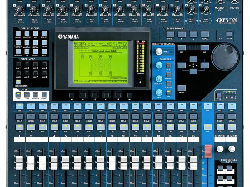Activate the HOME (METER) fader mode button
250x187 pixels.
18,82
